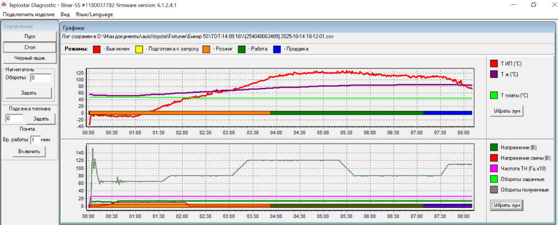The image size is (558, 225).
Task: Click the Стоп button
Action: (30, 47)
